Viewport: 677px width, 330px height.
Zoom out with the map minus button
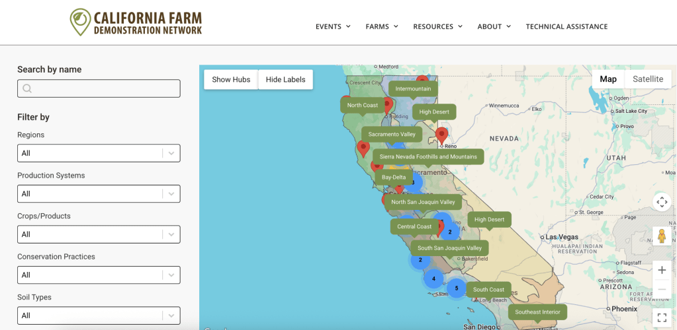pyautogui.click(x=661, y=290)
